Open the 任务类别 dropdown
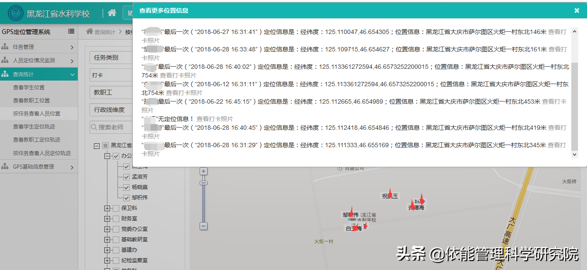Screen dimensions: 587x270 coord(111,57)
